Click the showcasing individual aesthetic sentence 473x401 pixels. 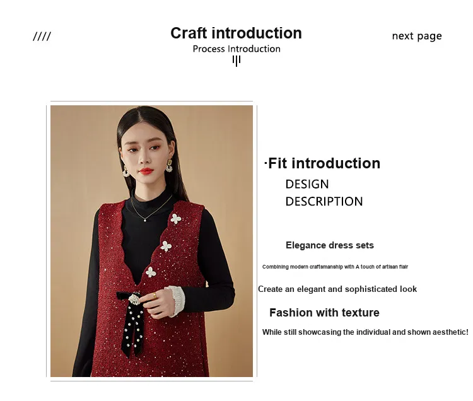pos(365,332)
